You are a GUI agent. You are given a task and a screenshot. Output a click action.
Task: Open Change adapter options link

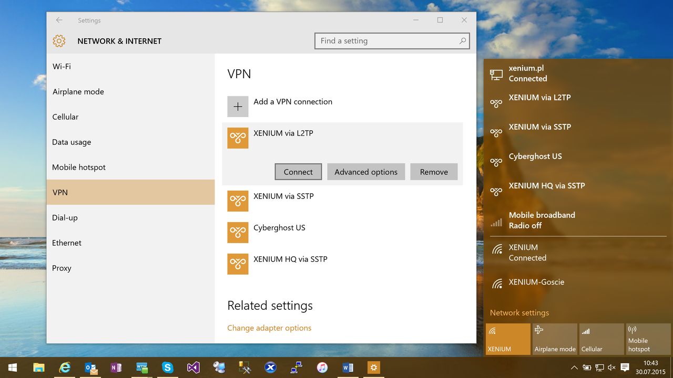269,328
